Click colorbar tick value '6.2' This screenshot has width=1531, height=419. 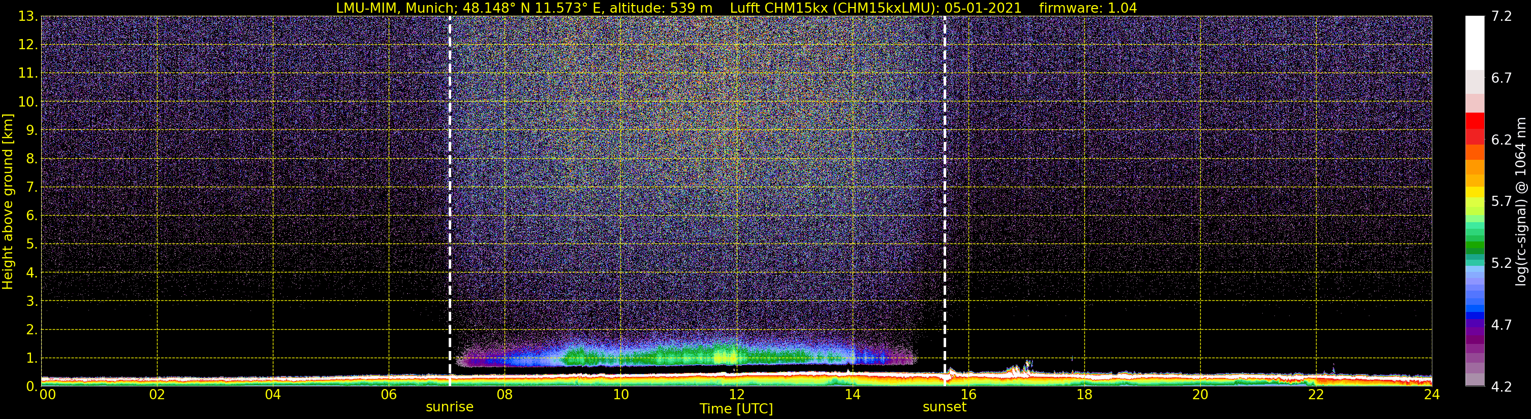[1502, 140]
